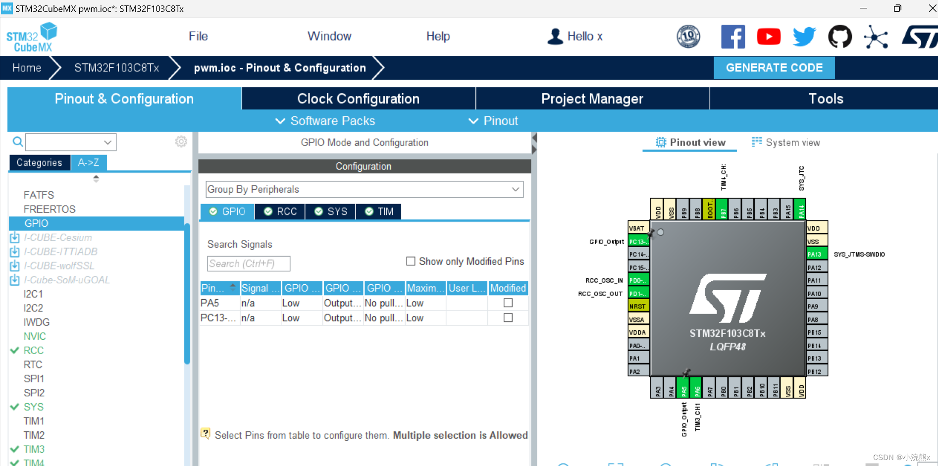Click the user account icon
The width and height of the screenshot is (938, 466).
tap(555, 36)
